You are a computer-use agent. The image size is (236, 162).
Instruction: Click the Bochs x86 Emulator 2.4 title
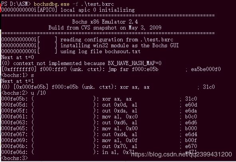pos(105,22)
